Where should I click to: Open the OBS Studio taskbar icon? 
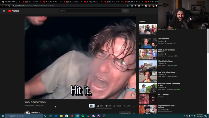[x=104, y=116]
